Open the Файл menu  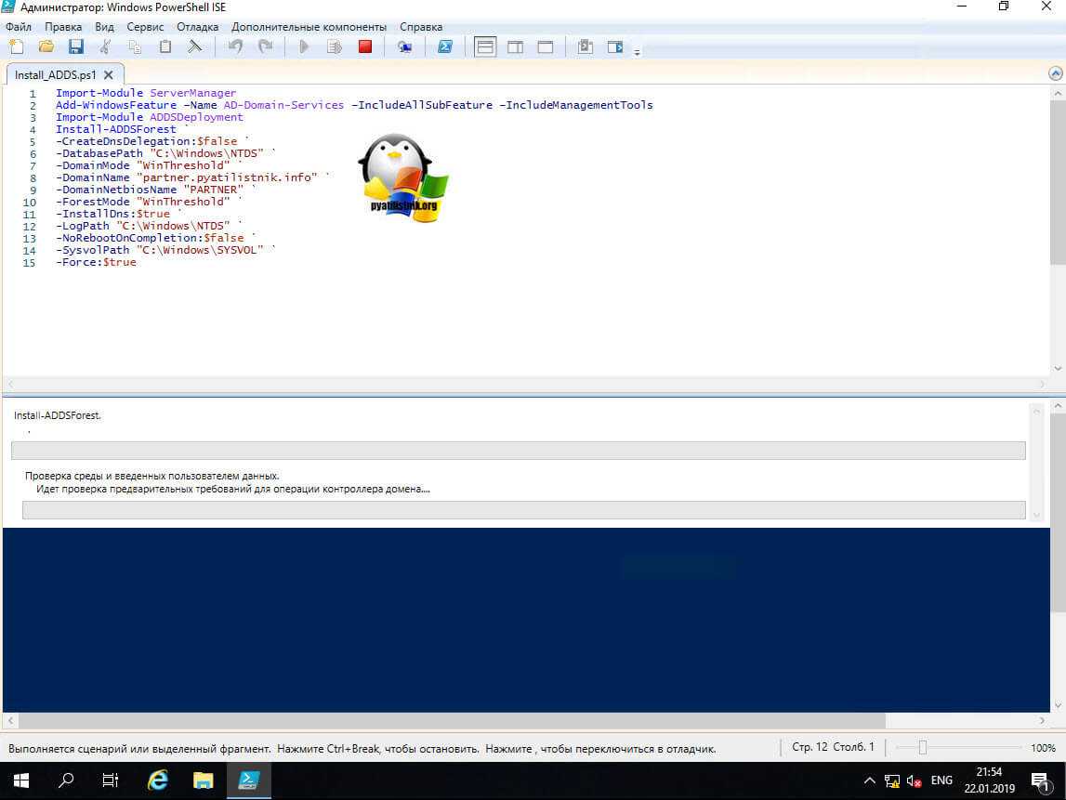pos(19,27)
